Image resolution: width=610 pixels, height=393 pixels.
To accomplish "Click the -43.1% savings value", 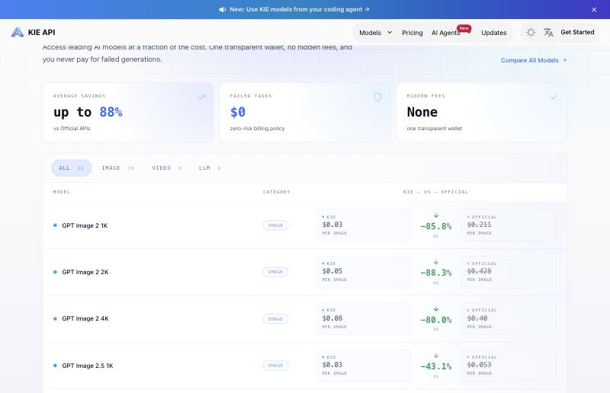I will 435,366.
